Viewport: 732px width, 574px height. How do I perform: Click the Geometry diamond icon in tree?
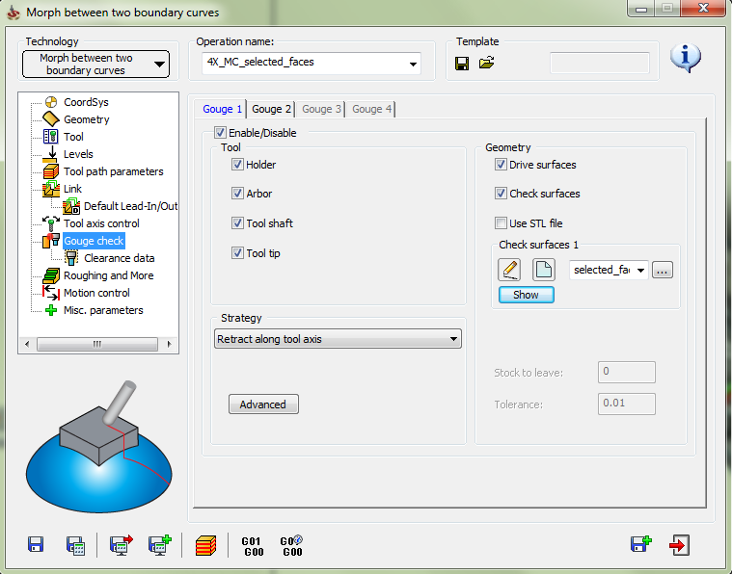click(51, 119)
